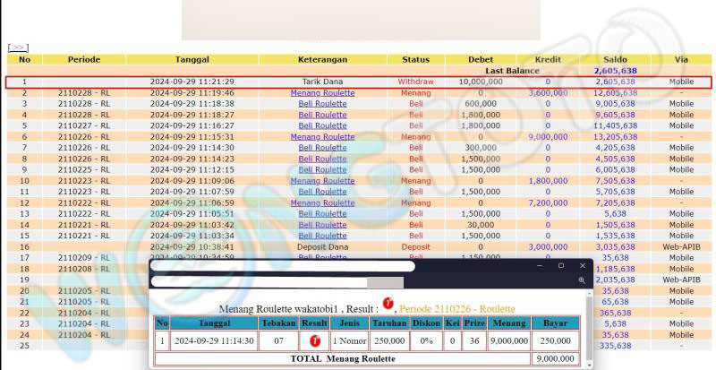This screenshot has height=370, width=716.
Task: Open Menang Roulette link at 11:06:59
Action: click(x=322, y=202)
